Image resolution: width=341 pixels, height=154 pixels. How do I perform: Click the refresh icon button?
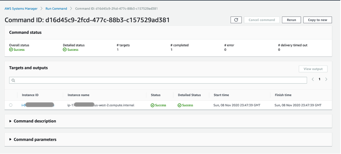click(236, 20)
